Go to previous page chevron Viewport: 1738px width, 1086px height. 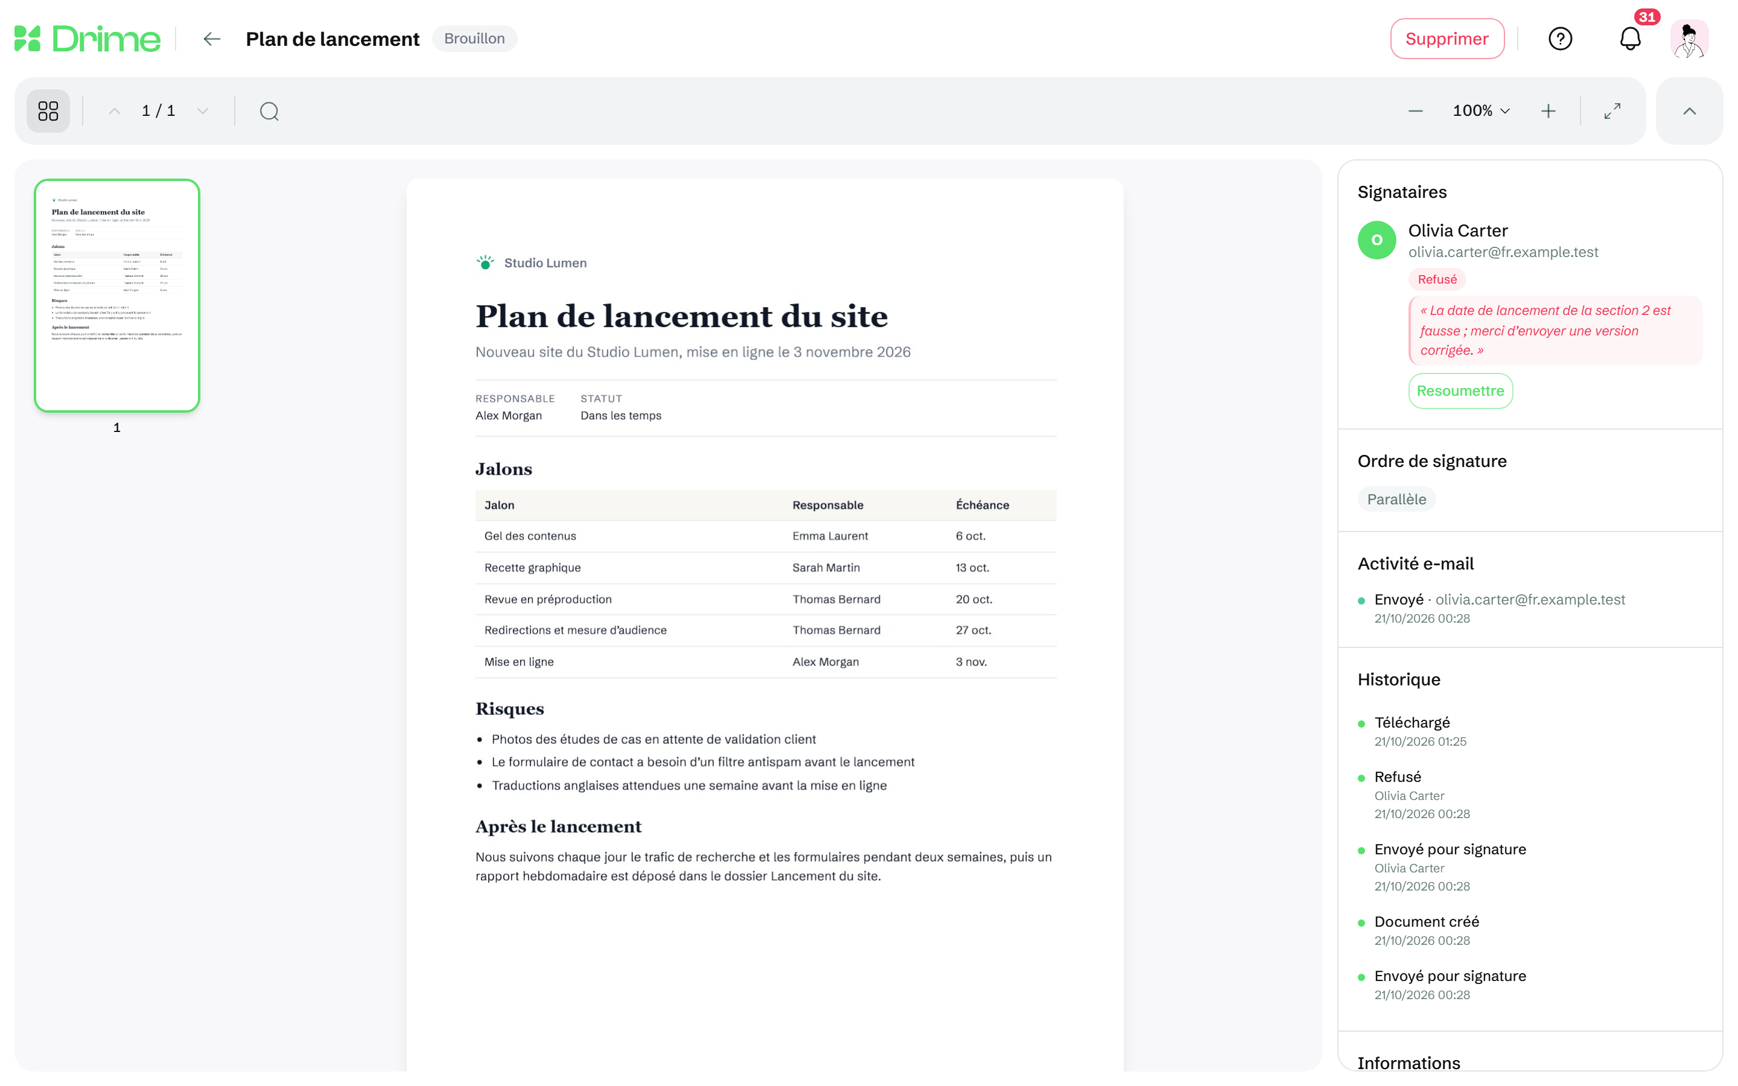click(x=114, y=110)
